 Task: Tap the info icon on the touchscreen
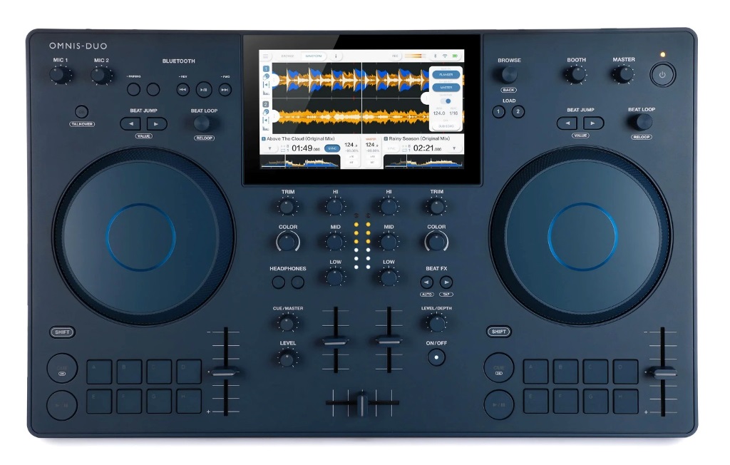point(336,56)
